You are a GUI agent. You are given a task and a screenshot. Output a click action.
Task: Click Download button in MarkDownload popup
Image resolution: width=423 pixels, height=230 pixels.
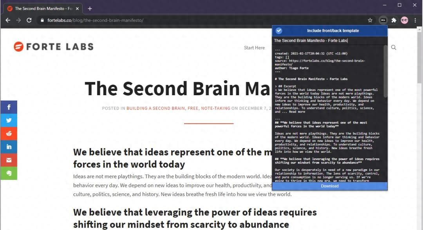[330, 186]
